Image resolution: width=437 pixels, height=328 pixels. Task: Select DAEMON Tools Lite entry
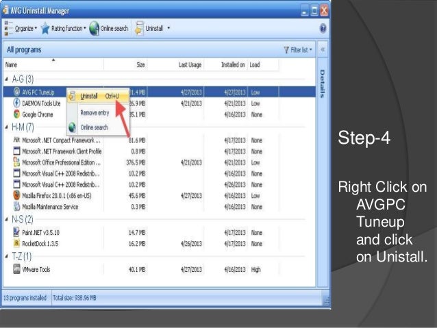tap(41, 103)
